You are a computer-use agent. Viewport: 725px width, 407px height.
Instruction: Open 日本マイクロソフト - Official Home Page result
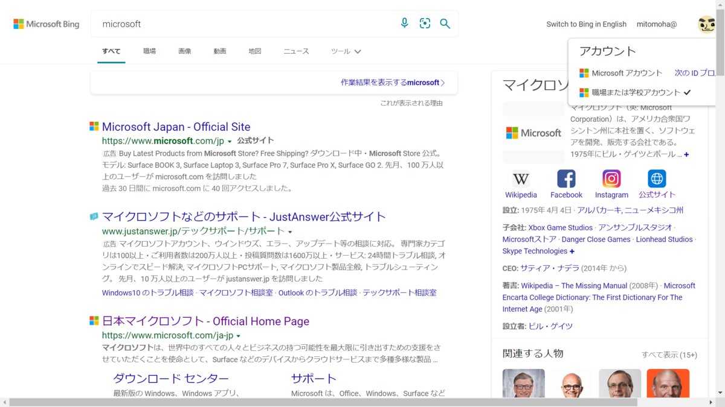pyautogui.click(x=205, y=321)
